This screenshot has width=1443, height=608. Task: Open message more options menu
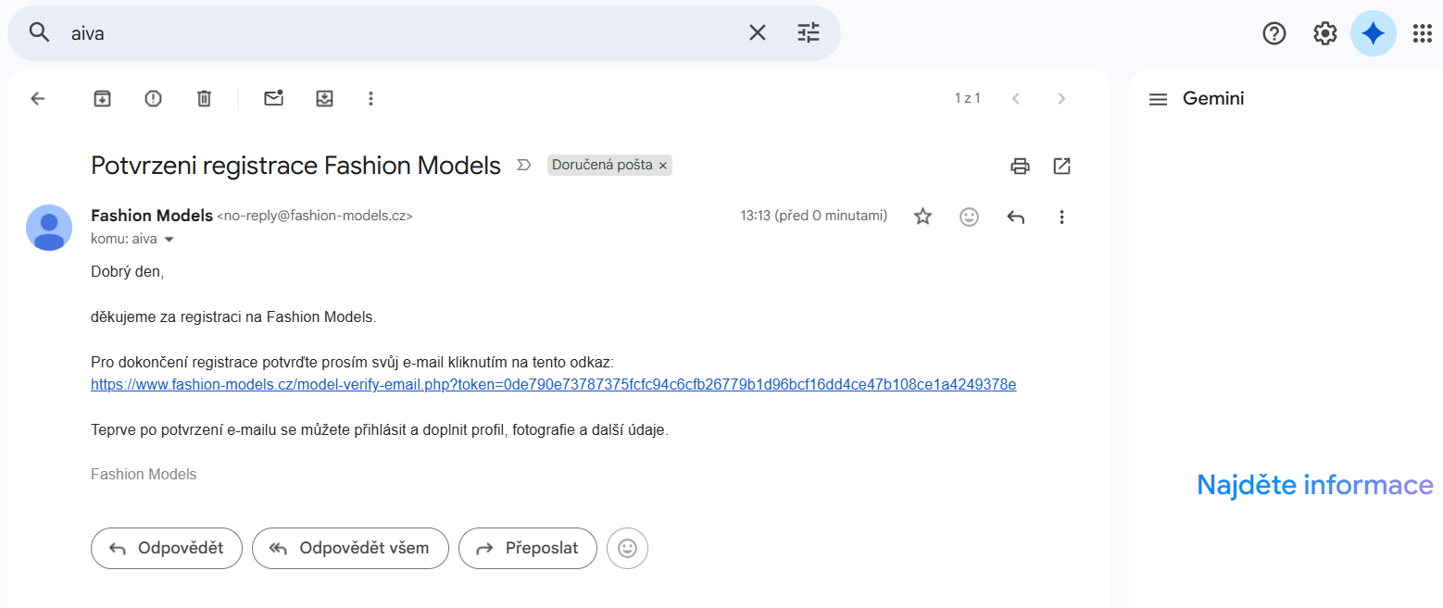[x=1061, y=217]
